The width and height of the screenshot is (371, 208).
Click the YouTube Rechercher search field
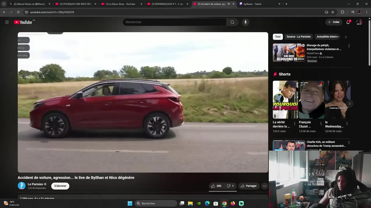174,22
